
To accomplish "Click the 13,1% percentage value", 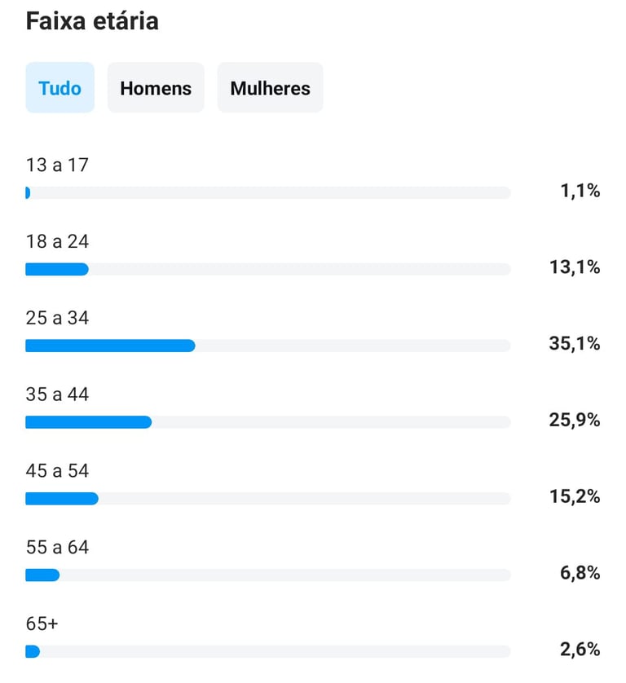I will click(x=575, y=267).
